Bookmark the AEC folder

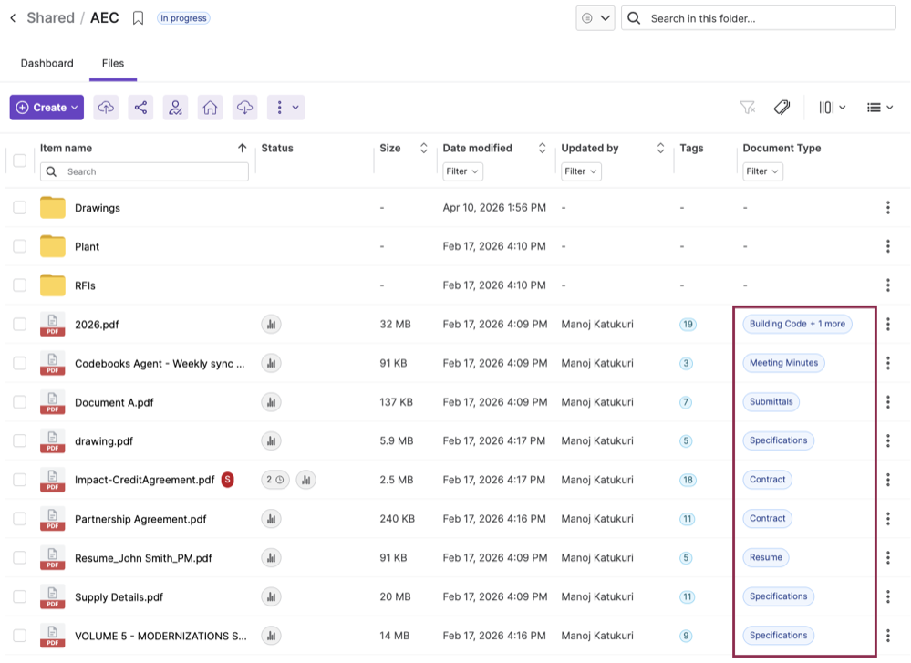coord(138,18)
